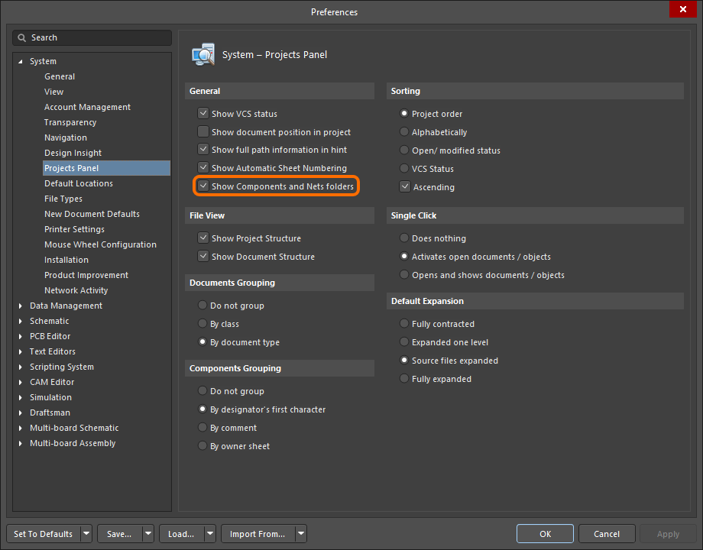Toggle Show Components and Nets folders

(x=203, y=186)
